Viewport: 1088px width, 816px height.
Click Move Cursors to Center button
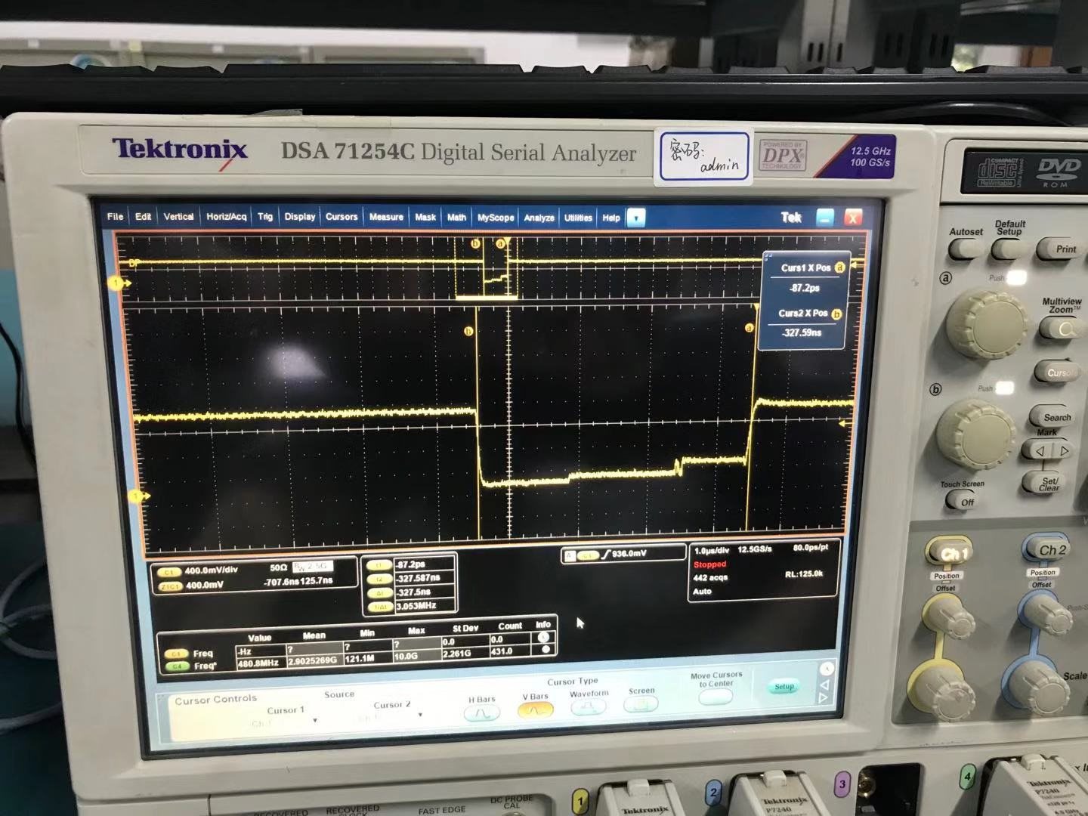pos(716,696)
